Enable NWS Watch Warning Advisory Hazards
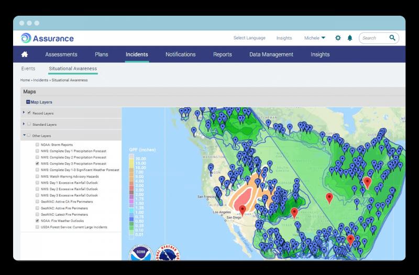The height and width of the screenshot is (275, 419). coord(37,177)
